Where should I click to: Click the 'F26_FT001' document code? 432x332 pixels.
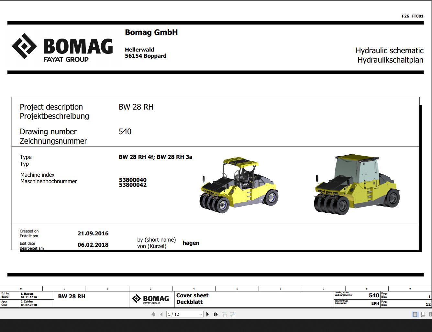point(413,16)
